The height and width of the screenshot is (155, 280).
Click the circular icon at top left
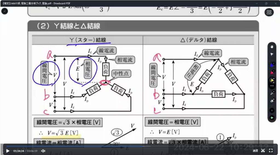coord(4,11)
